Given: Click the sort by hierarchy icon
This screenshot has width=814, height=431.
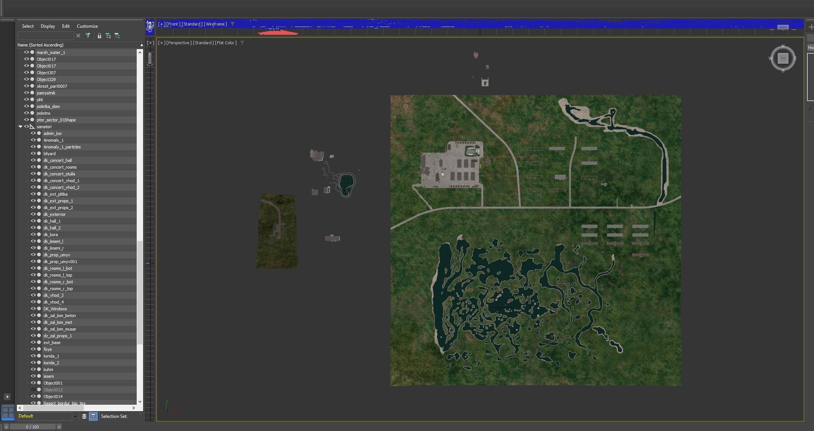Looking at the screenshot, I should (93, 416).
